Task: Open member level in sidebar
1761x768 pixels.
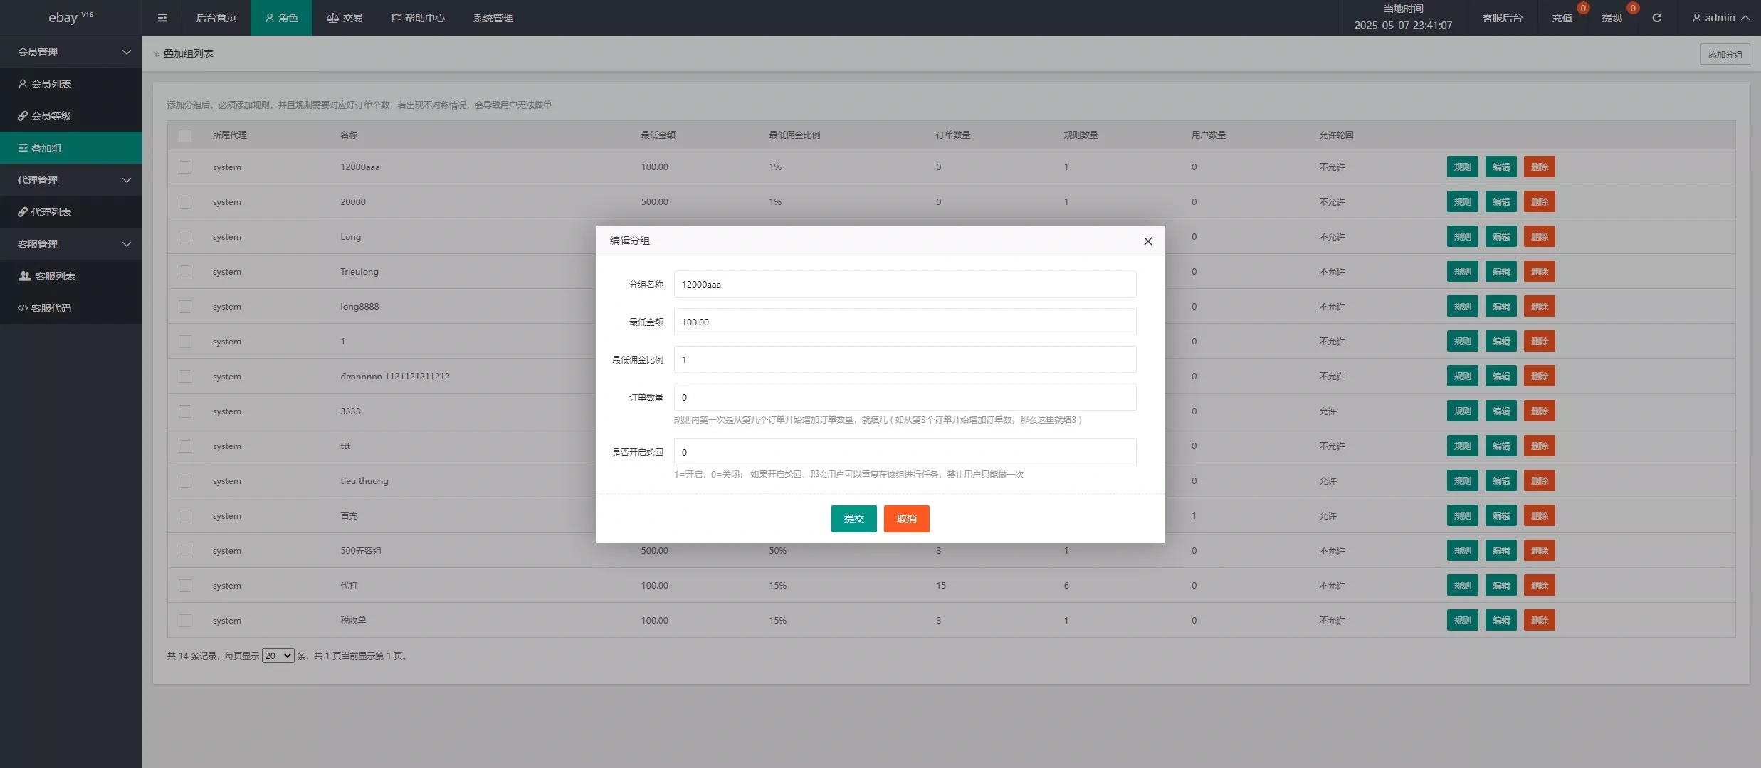Action: click(x=51, y=116)
